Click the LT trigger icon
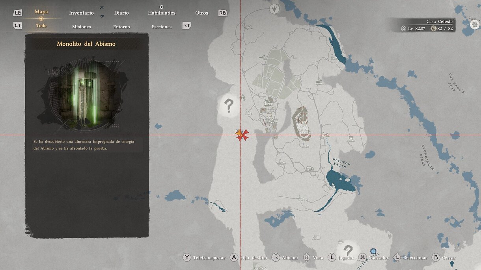Screen dimensions: 481x270 (18, 26)
